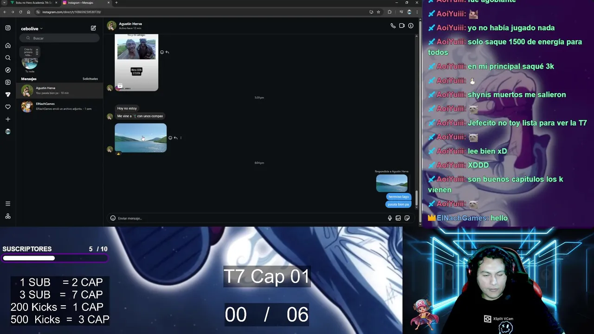Click the Create plus icon in sidebar
This screenshot has width=594, height=334.
[8, 119]
